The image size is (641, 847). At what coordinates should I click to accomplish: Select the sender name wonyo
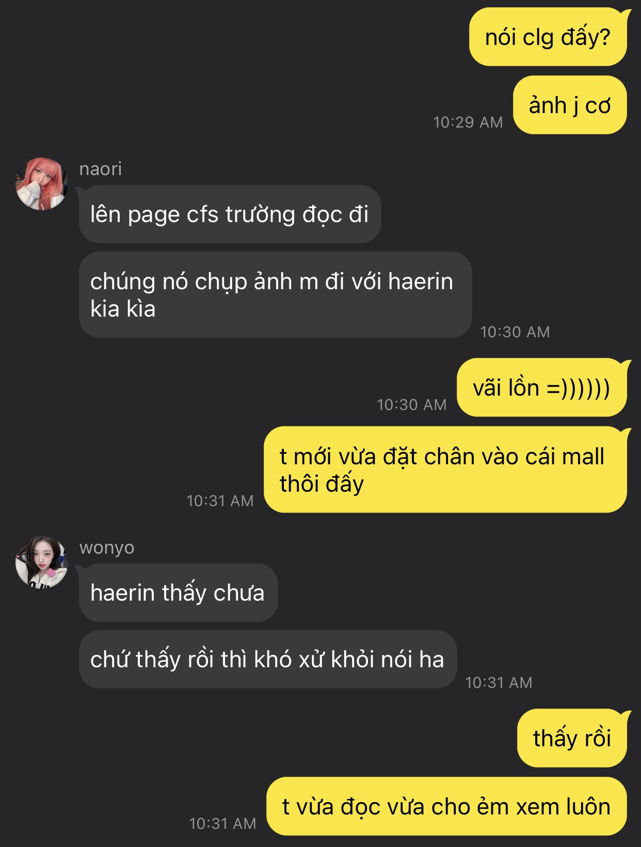107,547
